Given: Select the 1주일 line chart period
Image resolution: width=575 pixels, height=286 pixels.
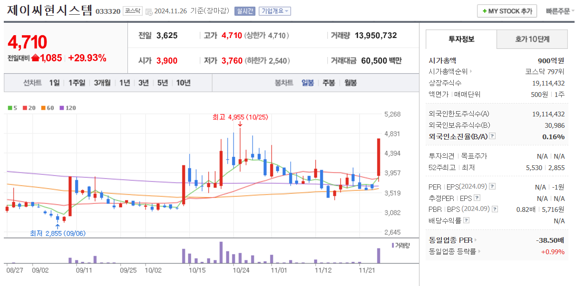Looking at the screenshot, I should (x=77, y=83).
